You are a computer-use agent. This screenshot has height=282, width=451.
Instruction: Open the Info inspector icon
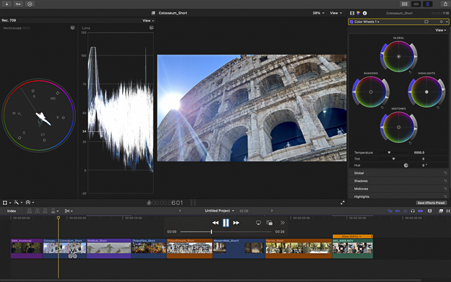[365, 13]
